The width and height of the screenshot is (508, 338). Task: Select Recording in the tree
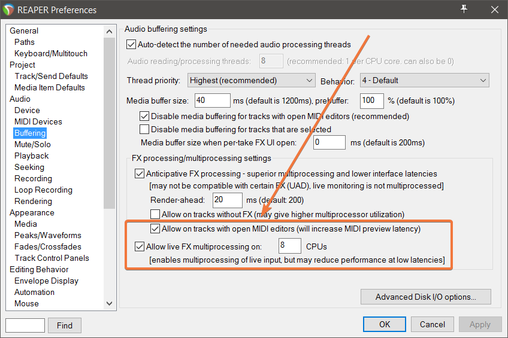[33, 178]
